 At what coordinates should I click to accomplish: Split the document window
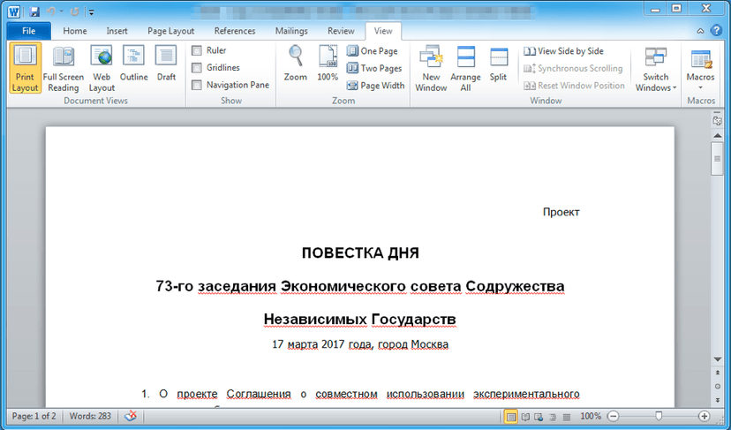[x=498, y=64]
